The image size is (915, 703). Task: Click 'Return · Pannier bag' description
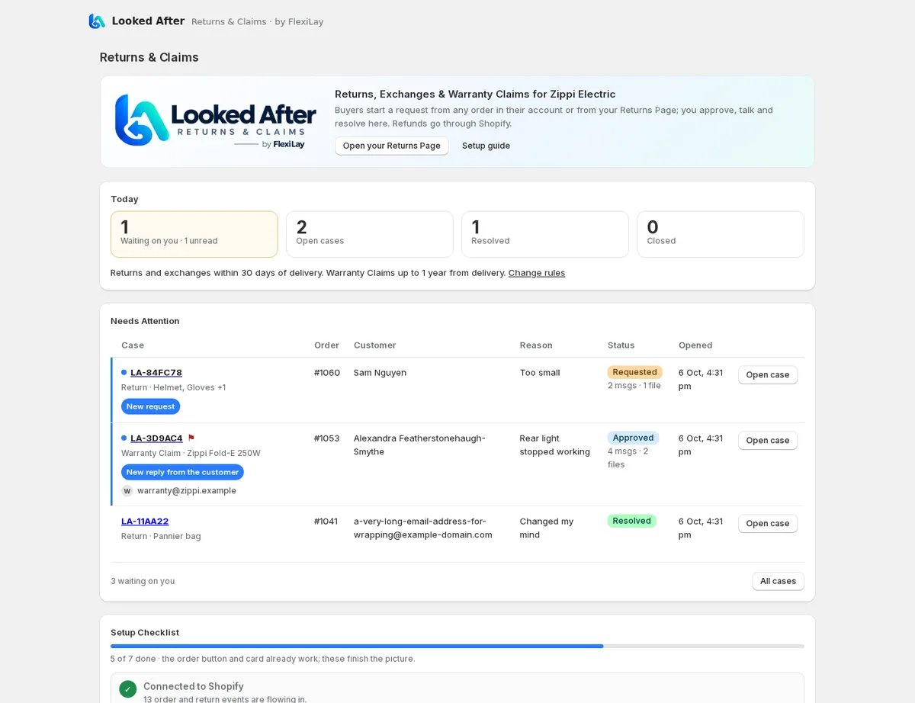(x=161, y=536)
